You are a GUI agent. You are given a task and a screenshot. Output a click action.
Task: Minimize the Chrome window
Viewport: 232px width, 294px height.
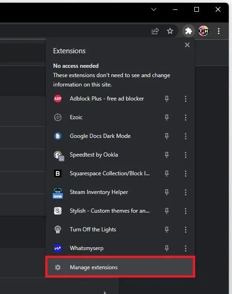point(175,9)
